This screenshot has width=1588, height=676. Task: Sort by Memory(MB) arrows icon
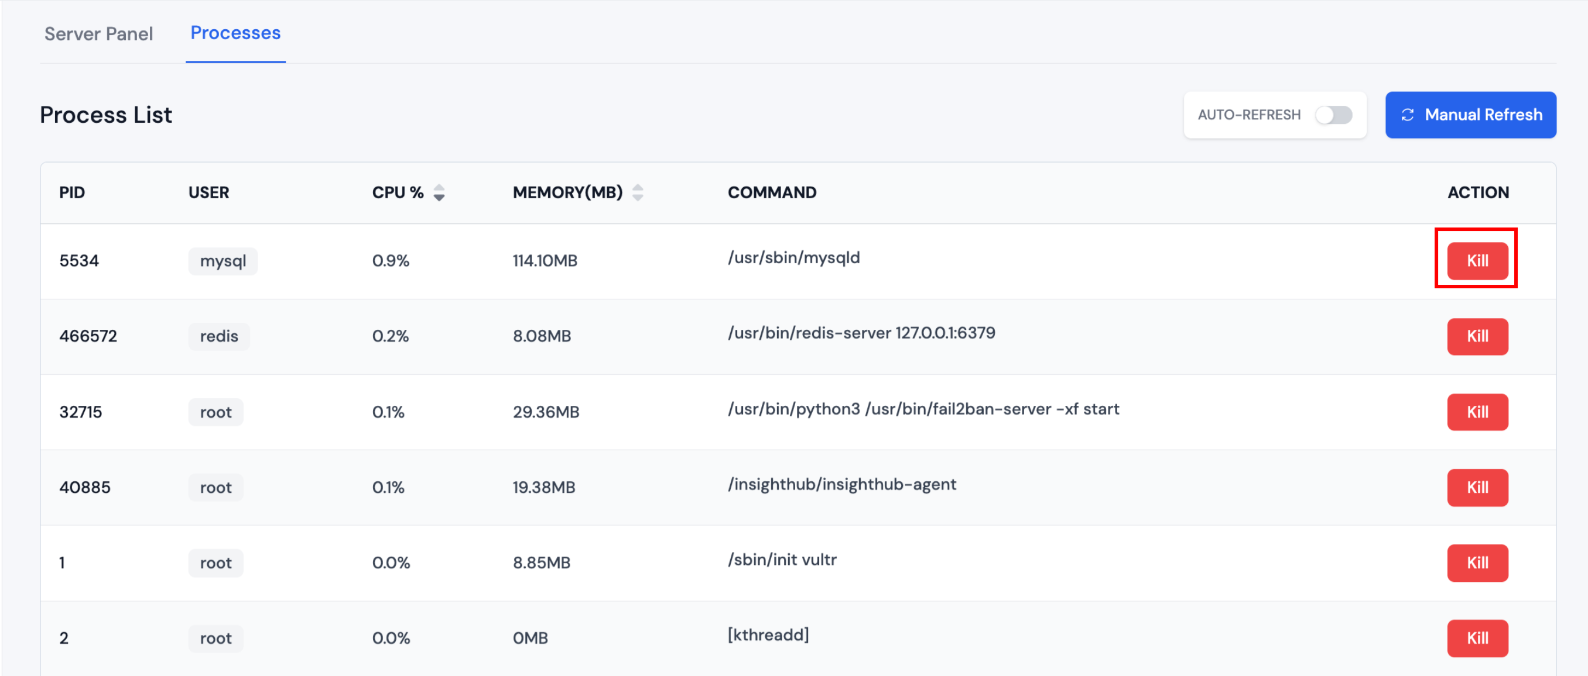(x=638, y=193)
